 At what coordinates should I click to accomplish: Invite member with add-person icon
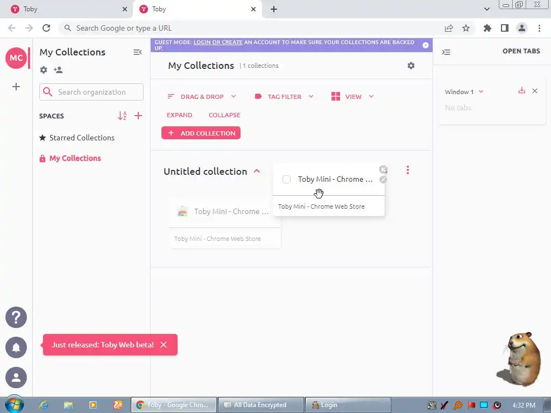[58, 70]
